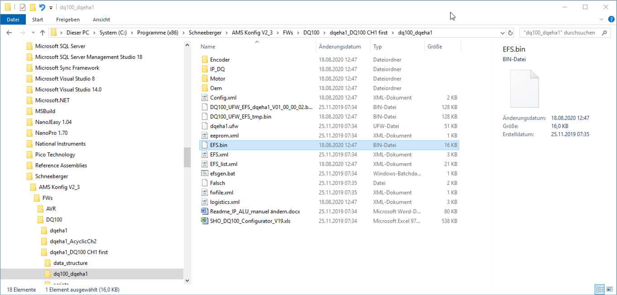Sort files by Änderungsdatum column header
Viewport: 617px width, 295px height.
[x=340, y=46]
